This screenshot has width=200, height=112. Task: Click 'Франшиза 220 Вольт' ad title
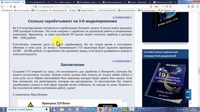[56, 103]
